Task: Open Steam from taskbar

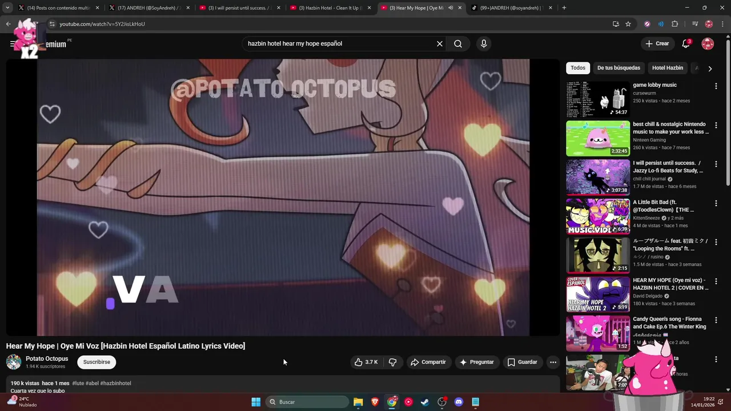Action: pos(425,402)
